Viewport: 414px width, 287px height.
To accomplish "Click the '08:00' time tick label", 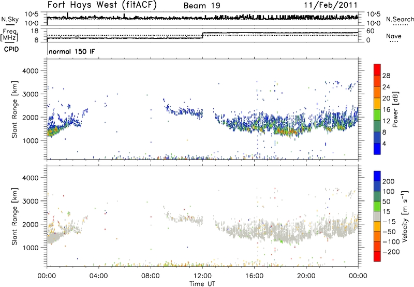I will pos(151,276).
